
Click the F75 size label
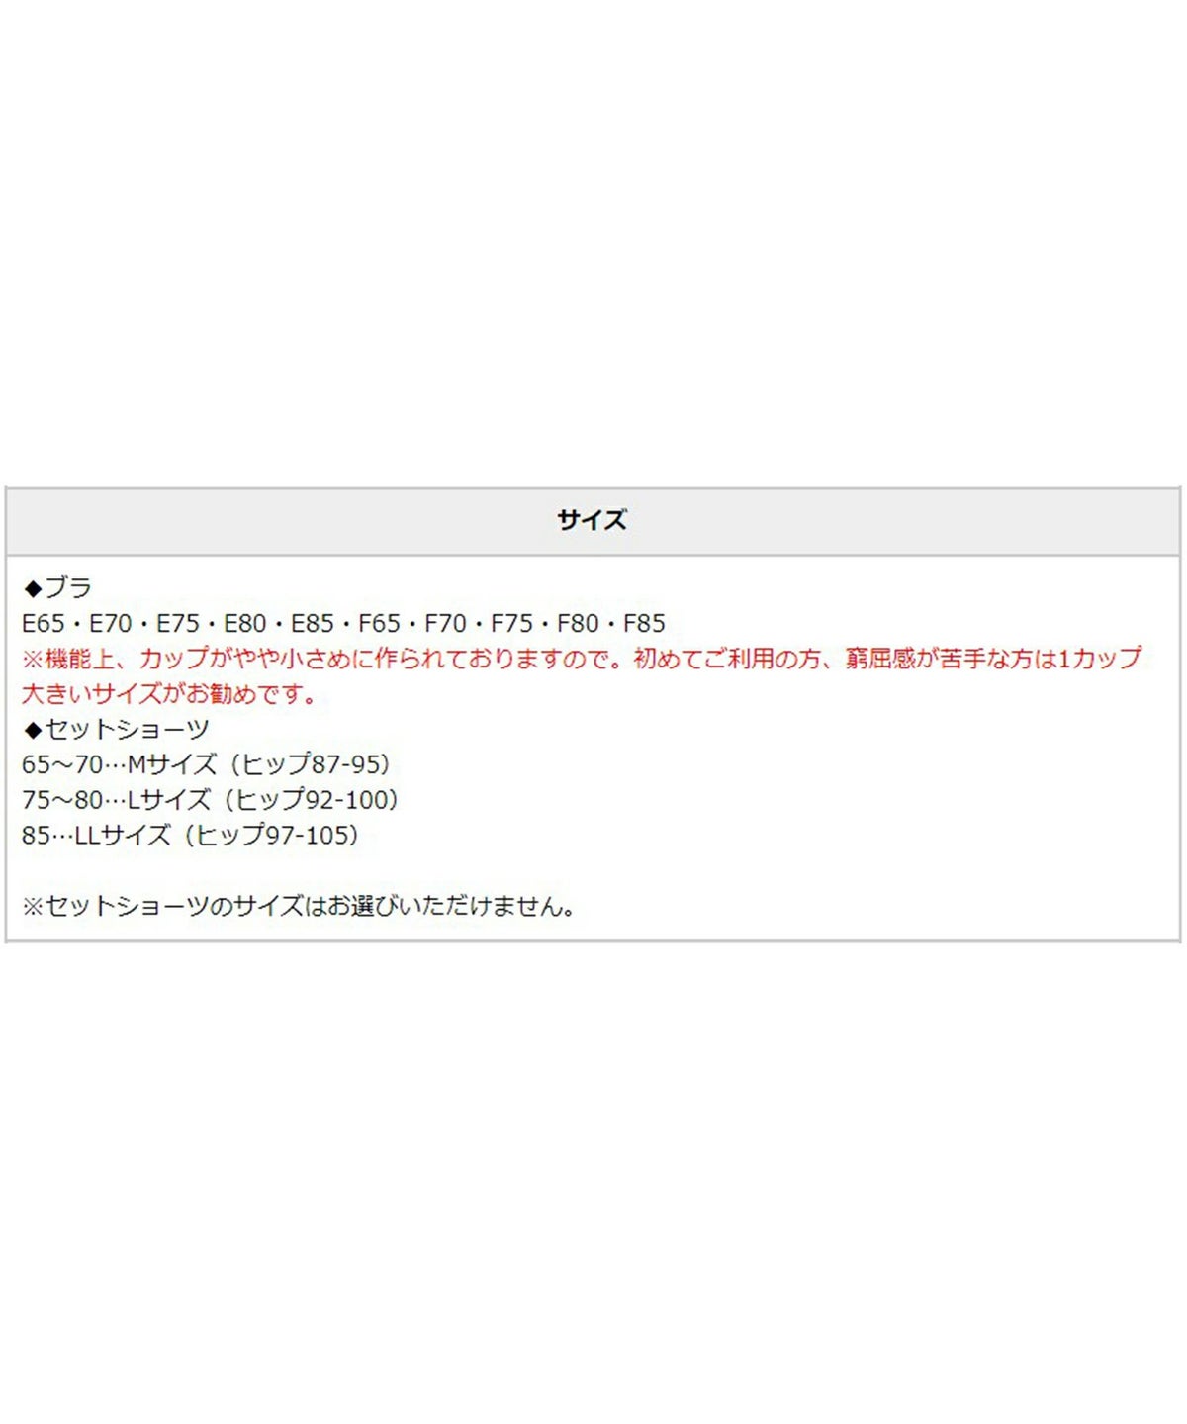pyautogui.click(x=512, y=623)
